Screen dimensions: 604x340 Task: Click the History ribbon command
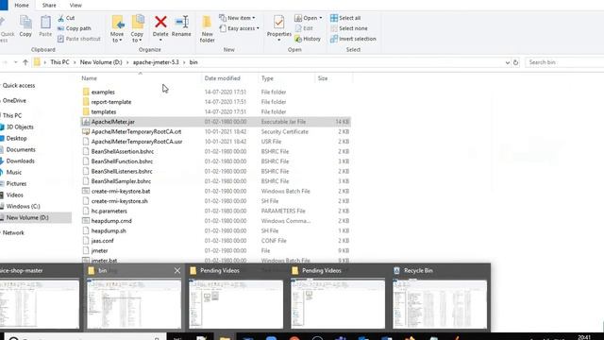308,39
